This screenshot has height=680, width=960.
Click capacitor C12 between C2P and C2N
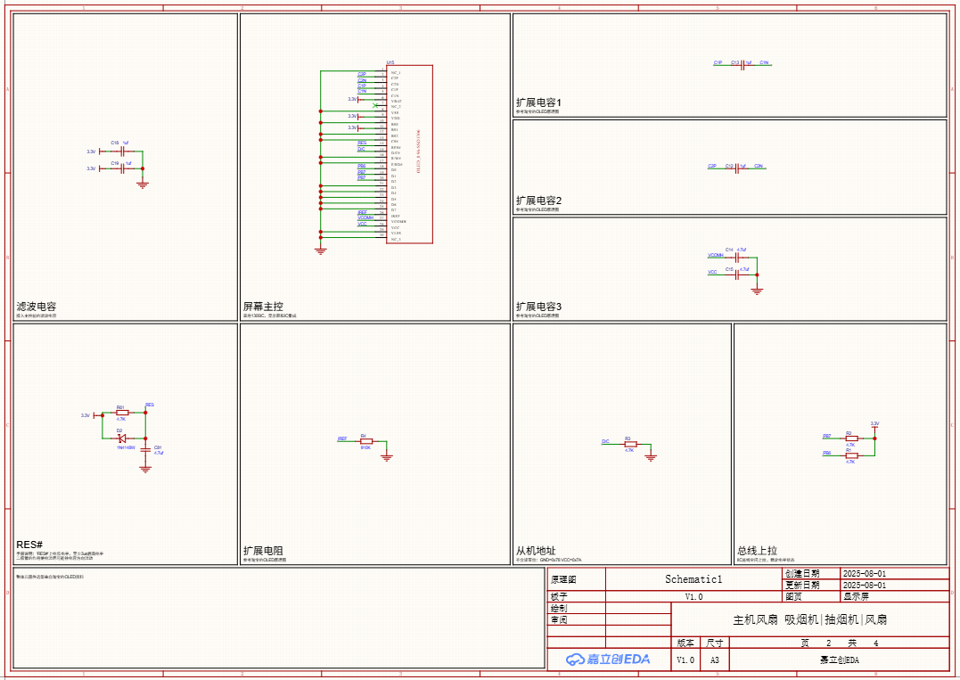[738, 169]
